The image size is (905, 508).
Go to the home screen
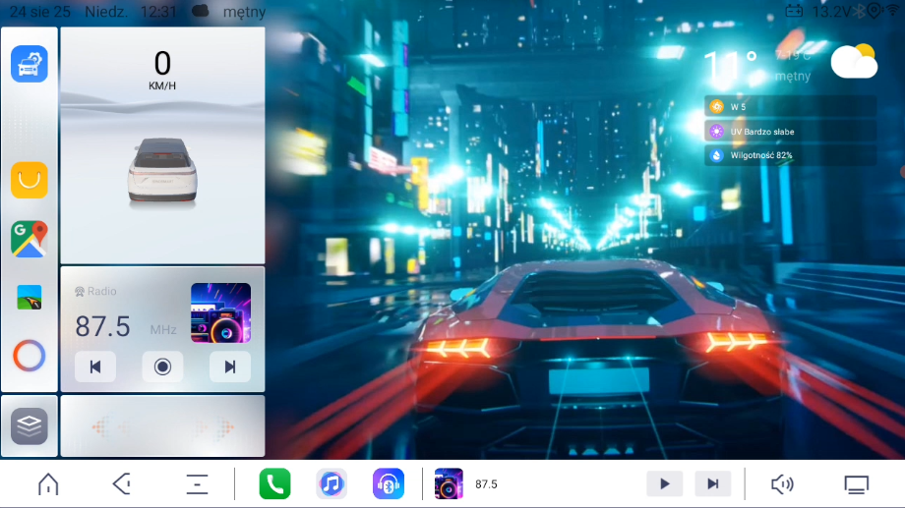[x=48, y=484]
